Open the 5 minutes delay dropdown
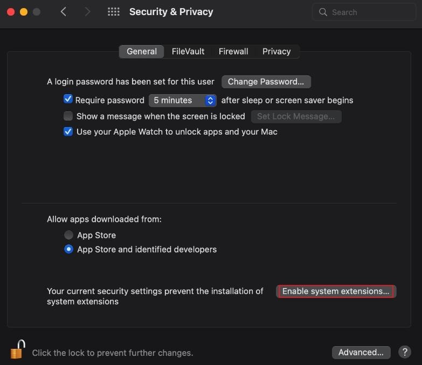Image resolution: width=422 pixels, height=365 pixels. coord(183,100)
